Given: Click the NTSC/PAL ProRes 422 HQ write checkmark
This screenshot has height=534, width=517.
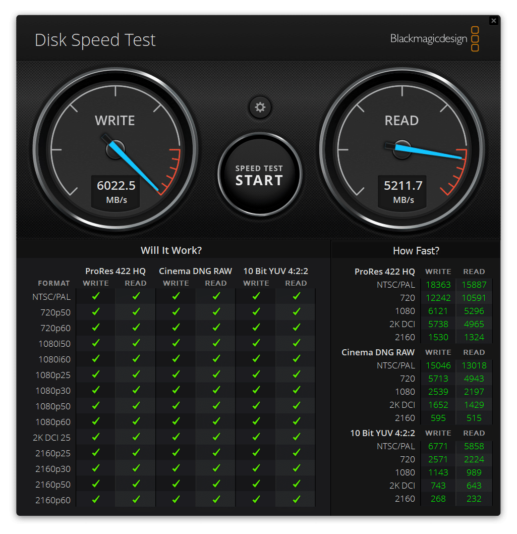Looking at the screenshot, I should tap(96, 296).
